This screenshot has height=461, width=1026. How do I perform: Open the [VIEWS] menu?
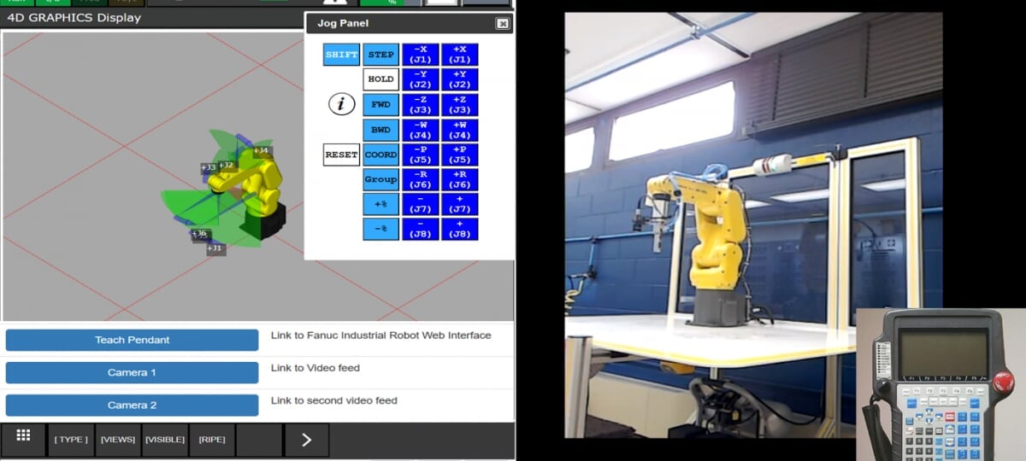click(x=118, y=440)
